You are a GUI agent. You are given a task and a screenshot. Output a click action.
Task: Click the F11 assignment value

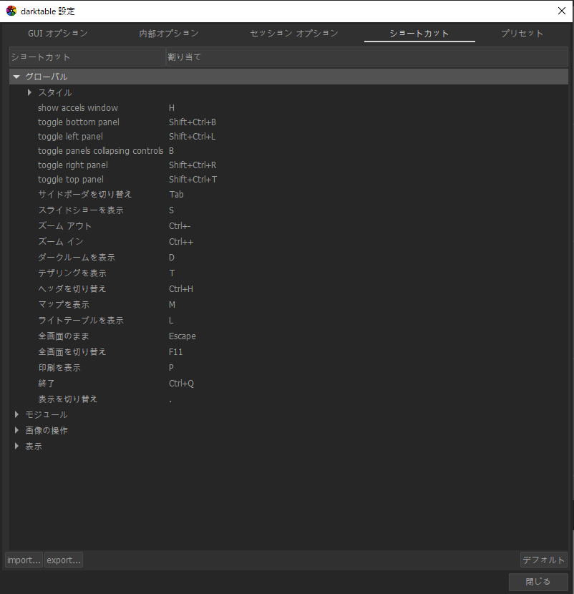[x=176, y=352]
